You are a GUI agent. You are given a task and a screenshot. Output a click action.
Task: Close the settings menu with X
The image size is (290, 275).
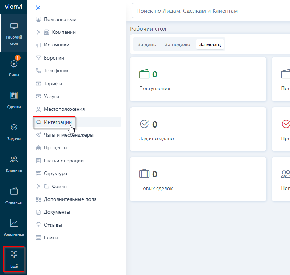[38, 8]
